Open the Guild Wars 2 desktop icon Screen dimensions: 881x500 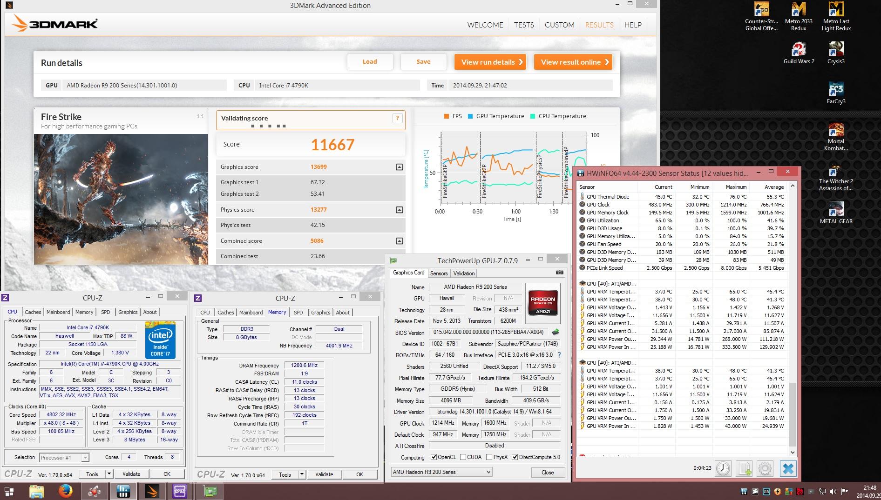tap(799, 53)
